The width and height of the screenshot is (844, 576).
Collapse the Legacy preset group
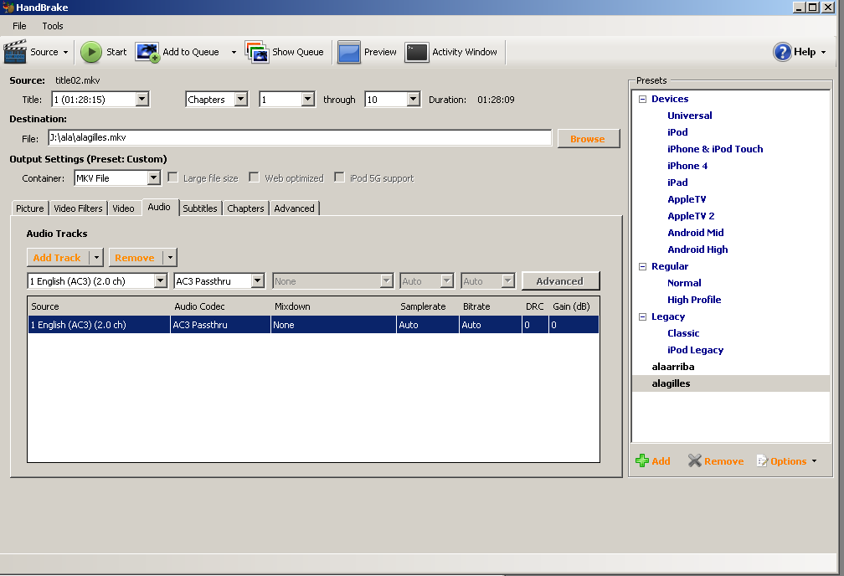[642, 316]
